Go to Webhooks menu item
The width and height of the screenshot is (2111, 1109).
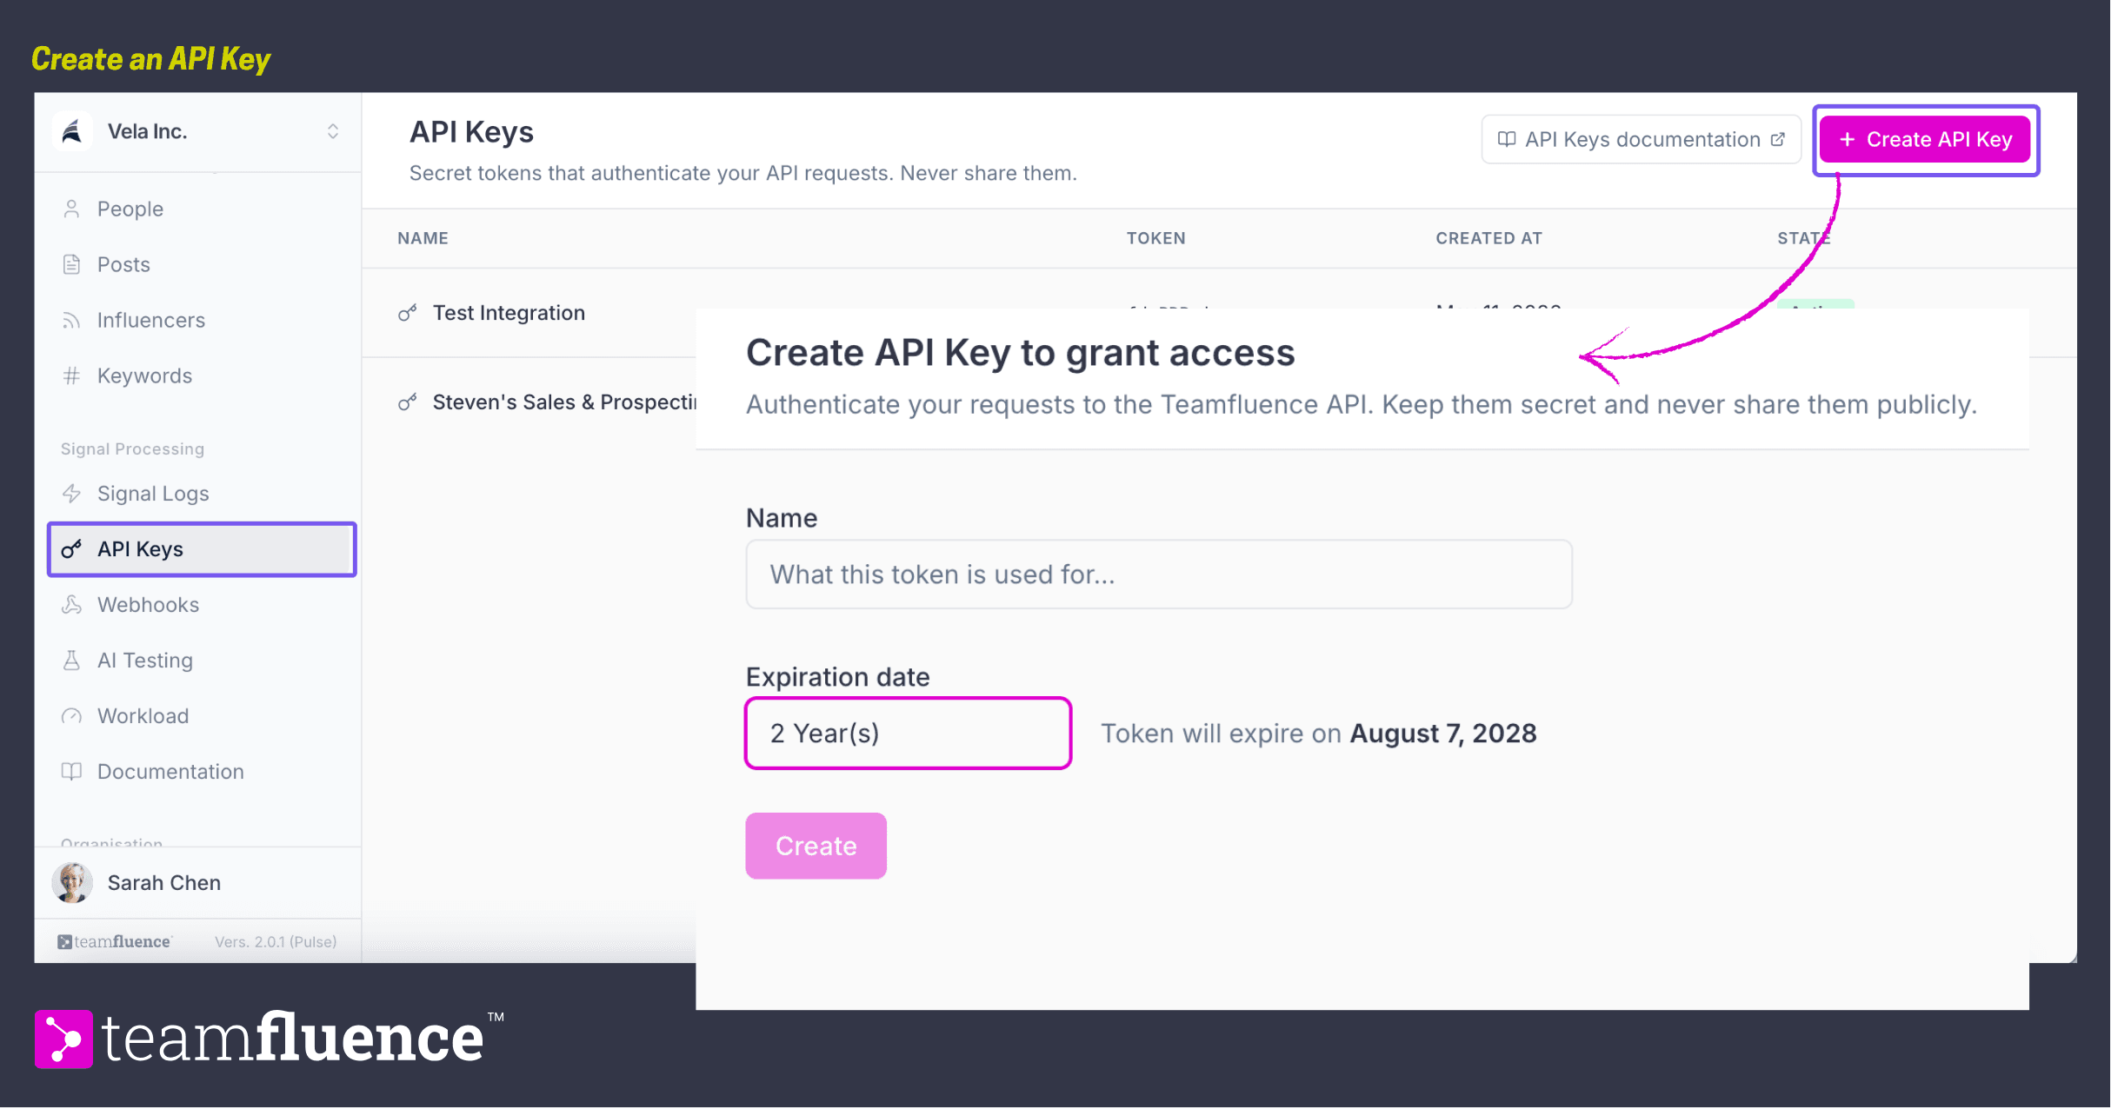tap(202, 605)
